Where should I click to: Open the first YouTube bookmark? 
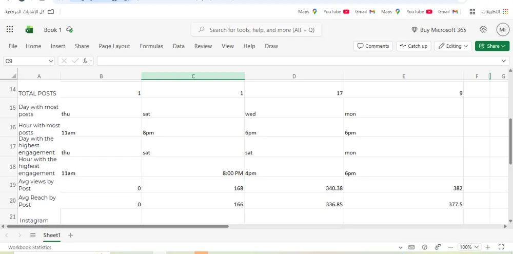point(420,11)
